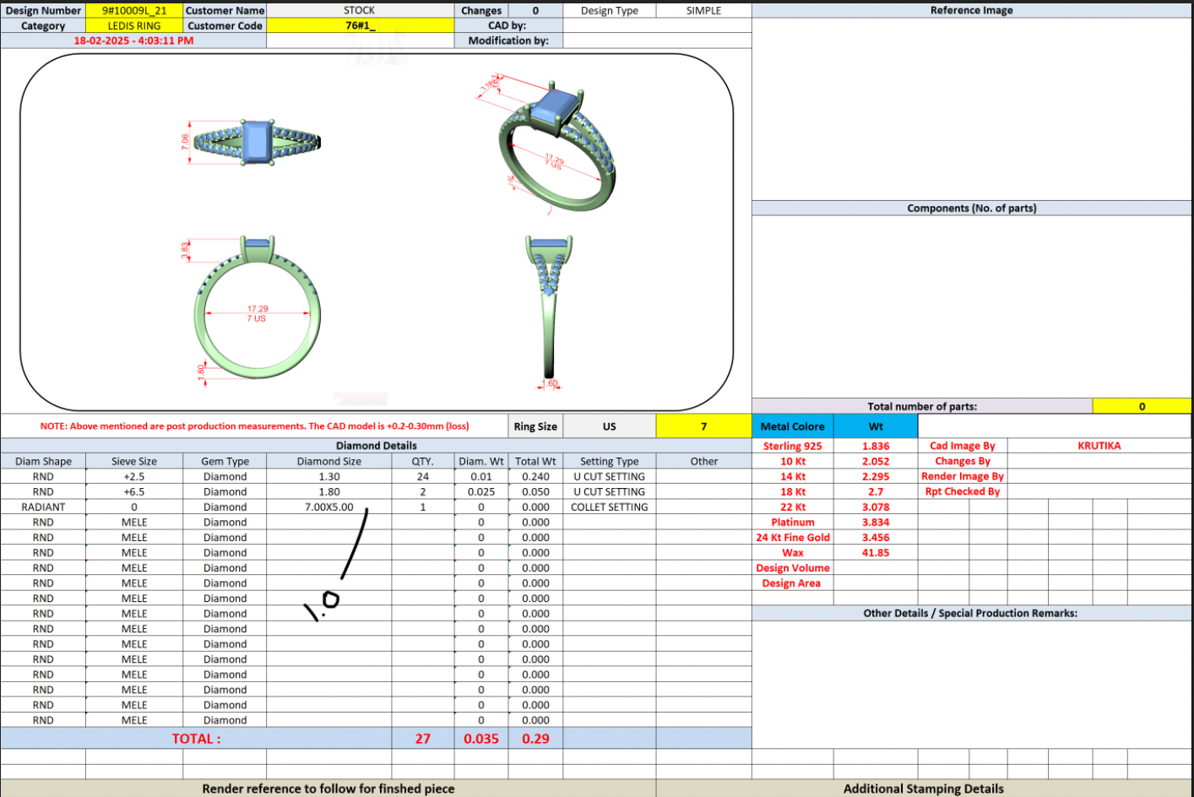Click the red NOTE about post production measurements

pyautogui.click(x=254, y=426)
